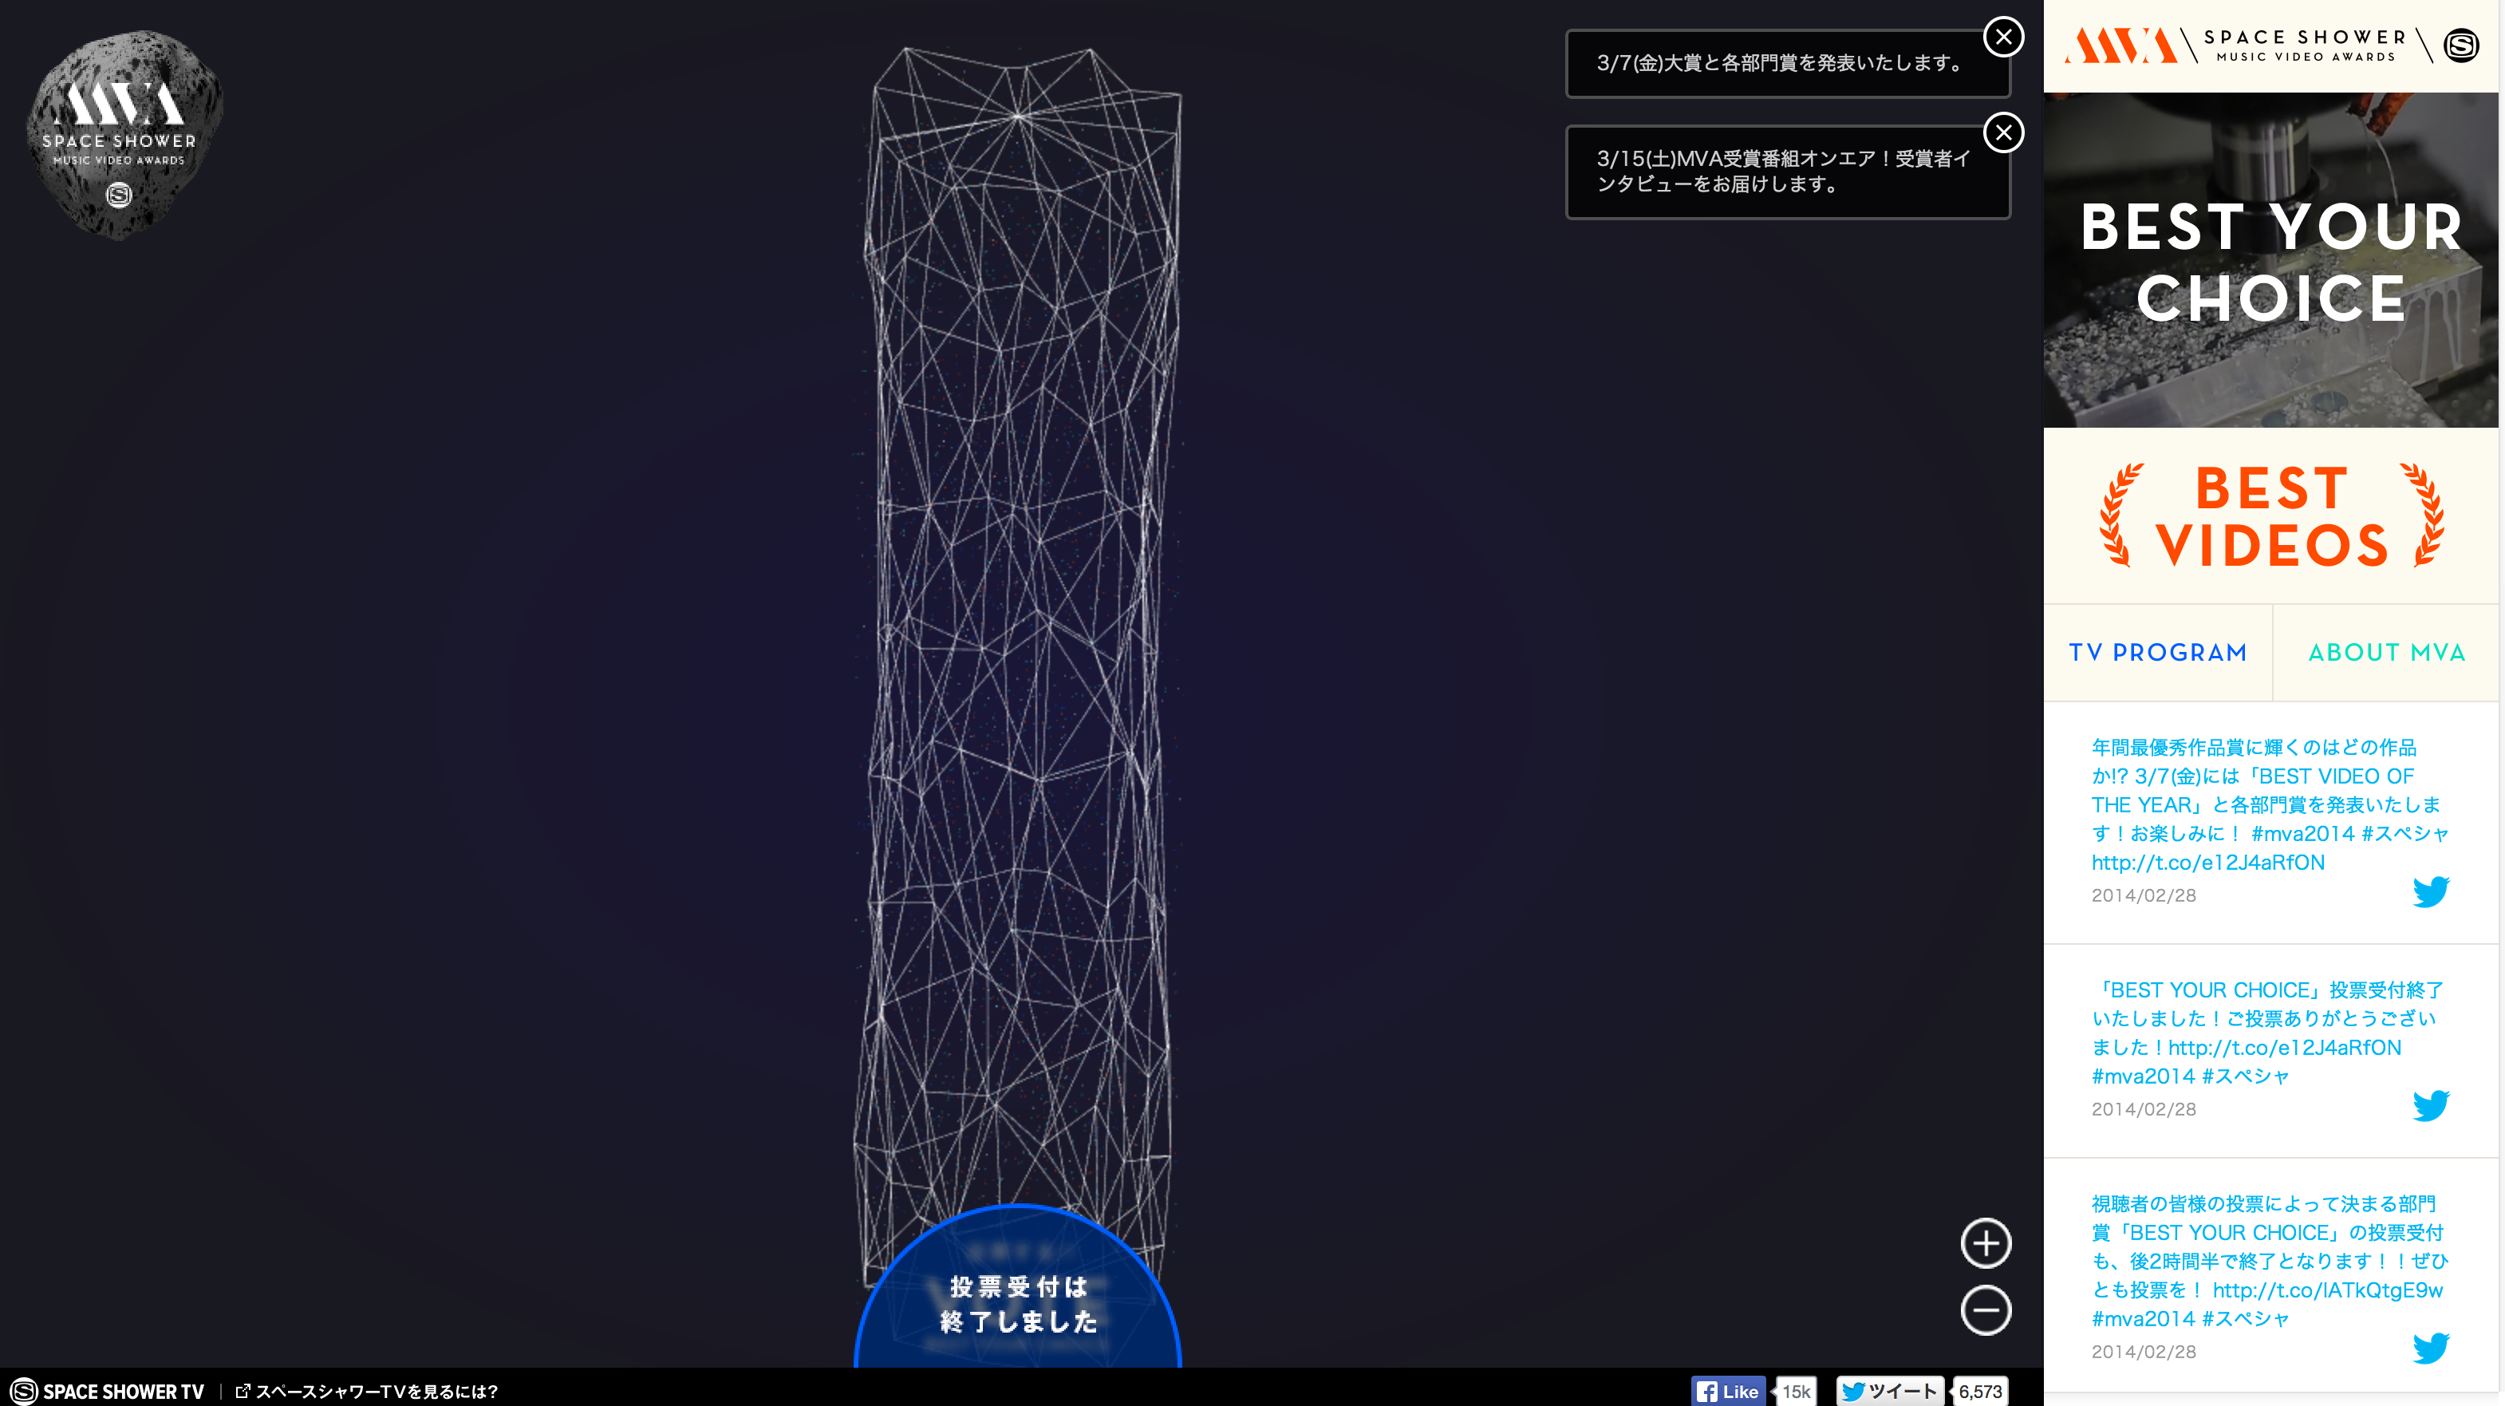Click the blue 投票受付は終了しました circle
The image size is (2505, 1406).
pyautogui.click(x=1017, y=1303)
